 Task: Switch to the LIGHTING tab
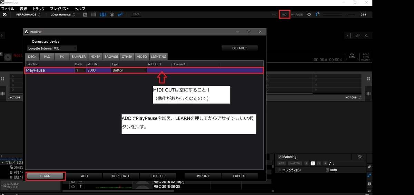158,57
